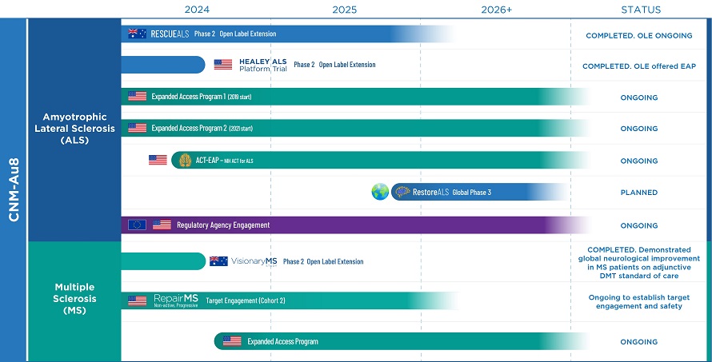Image resolution: width=712 pixels, height=362 pixels.
Task: Click the vertical CNM-Au8 sidebar label
Action: coord(14,189)
